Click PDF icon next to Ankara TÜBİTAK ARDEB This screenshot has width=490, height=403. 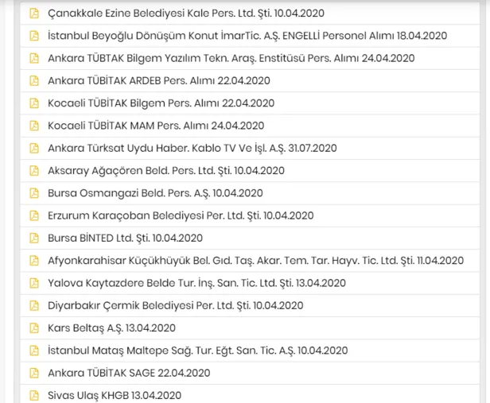pos(33,80)
